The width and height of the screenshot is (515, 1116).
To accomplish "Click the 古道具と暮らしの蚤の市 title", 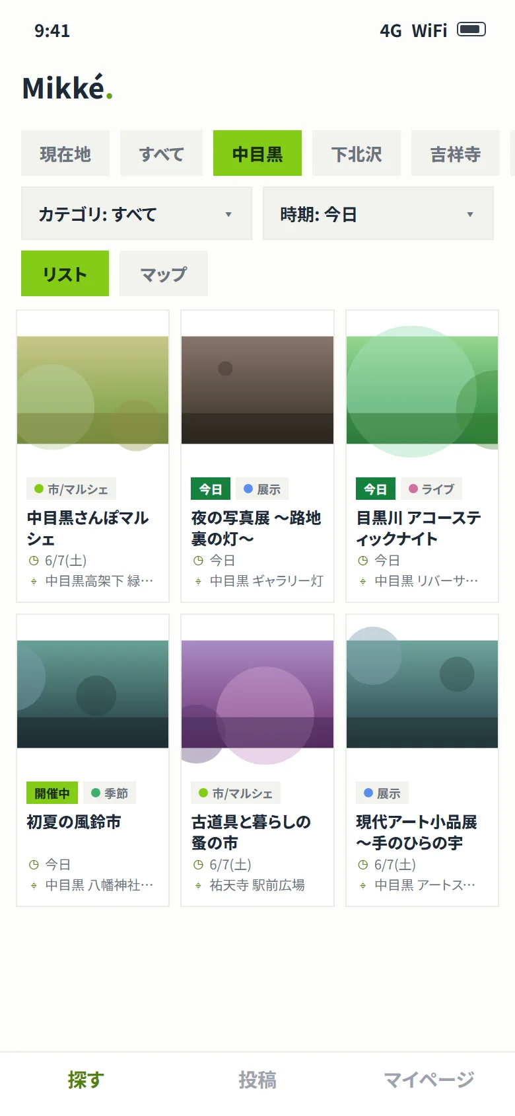I will coord(251,832).
